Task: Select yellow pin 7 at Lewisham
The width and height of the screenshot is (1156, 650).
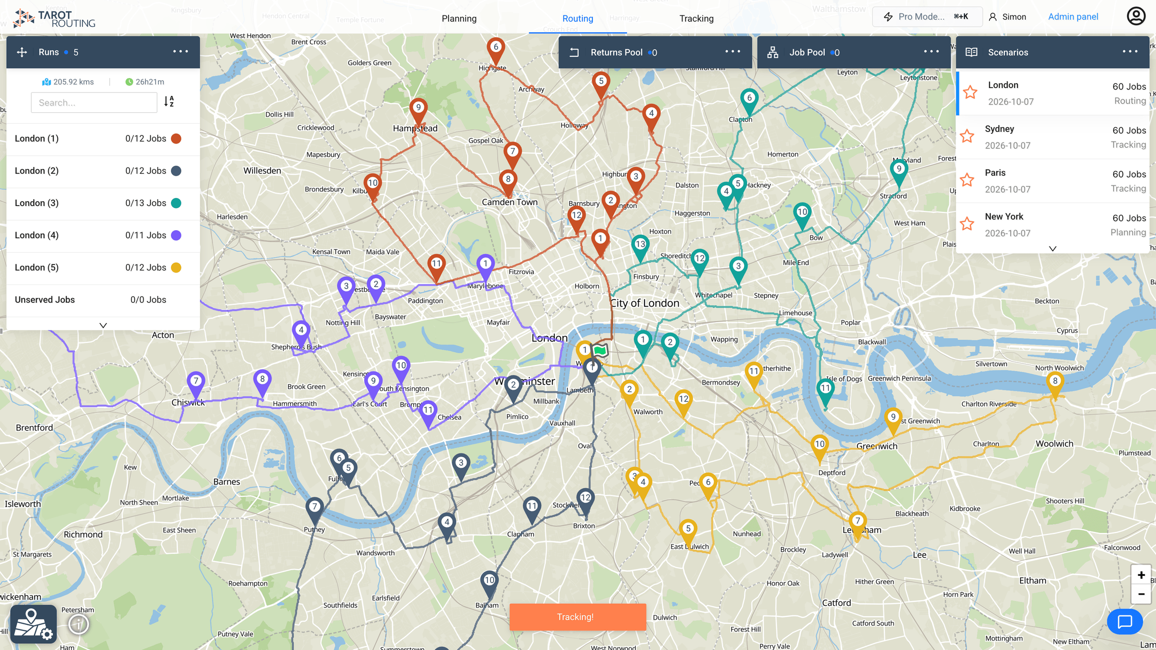Action: point(857,525)
